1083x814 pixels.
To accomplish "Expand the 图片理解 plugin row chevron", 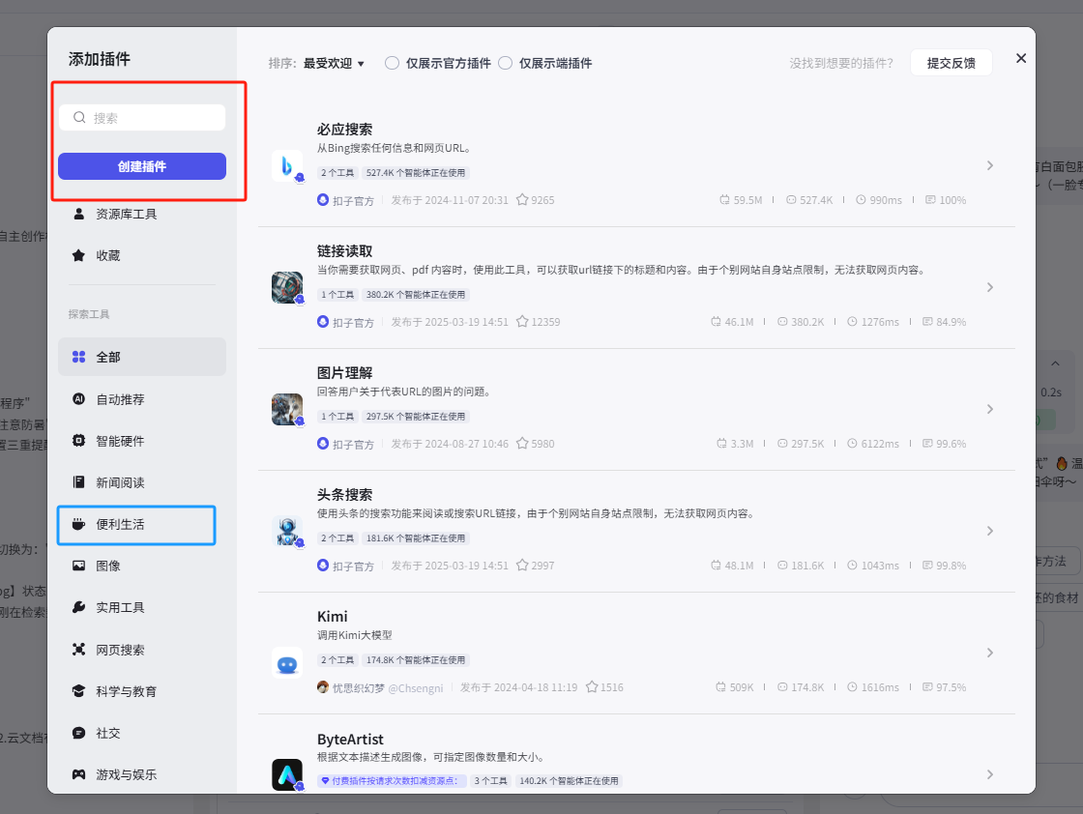I will click(990, 409).
